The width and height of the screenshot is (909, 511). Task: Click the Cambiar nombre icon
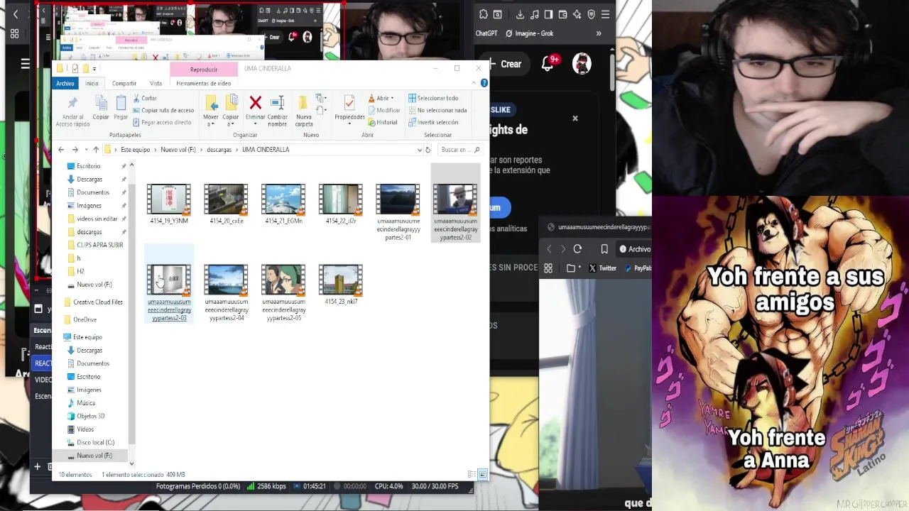tap(277, 103)
